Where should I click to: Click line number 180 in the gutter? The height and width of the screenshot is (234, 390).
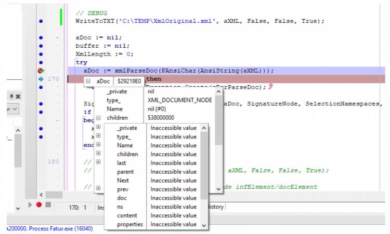tap(53, 161)
